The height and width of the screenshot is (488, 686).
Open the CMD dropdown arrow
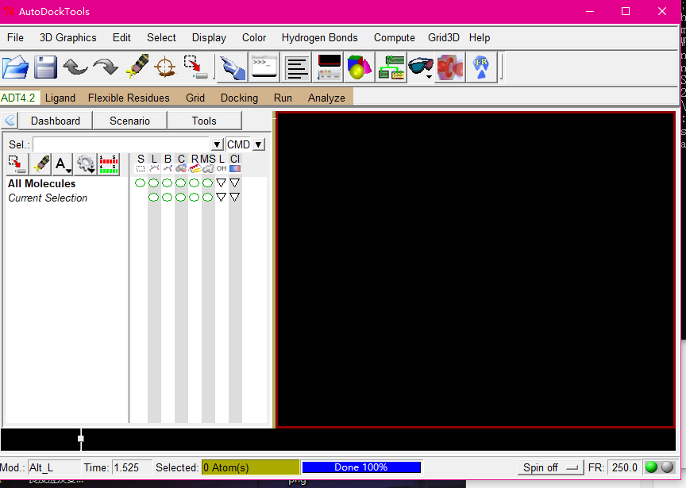[x=259, y=144]
